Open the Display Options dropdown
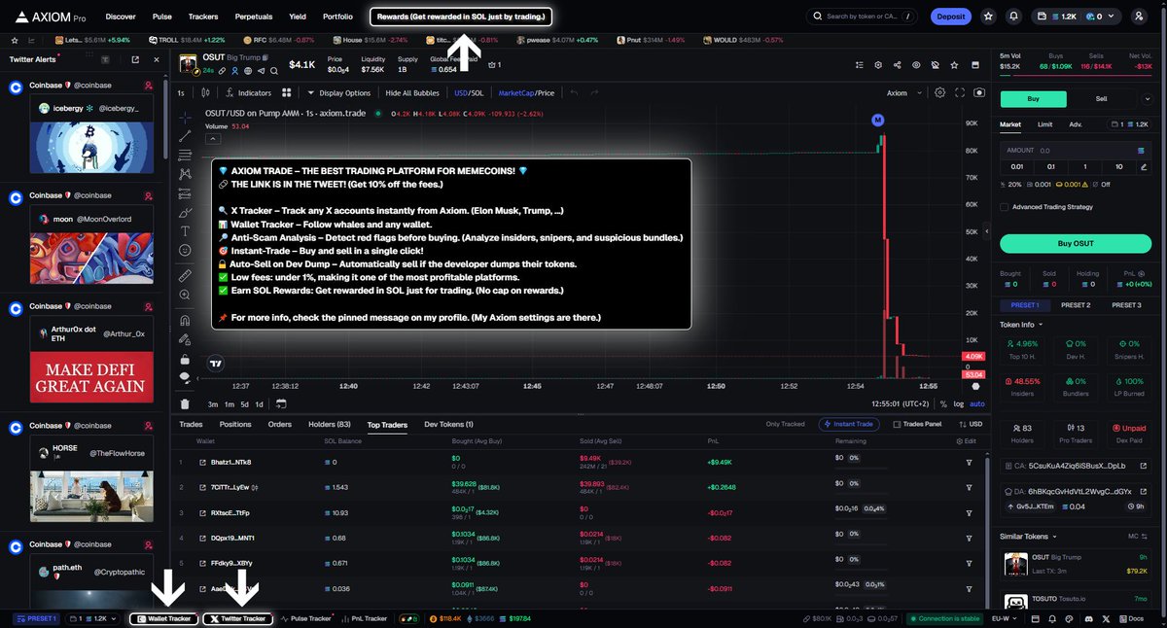 coord(339,92)
